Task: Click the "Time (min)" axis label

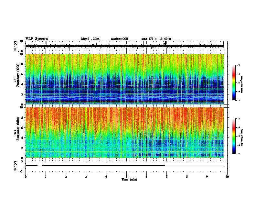Action: pos(129,180)
